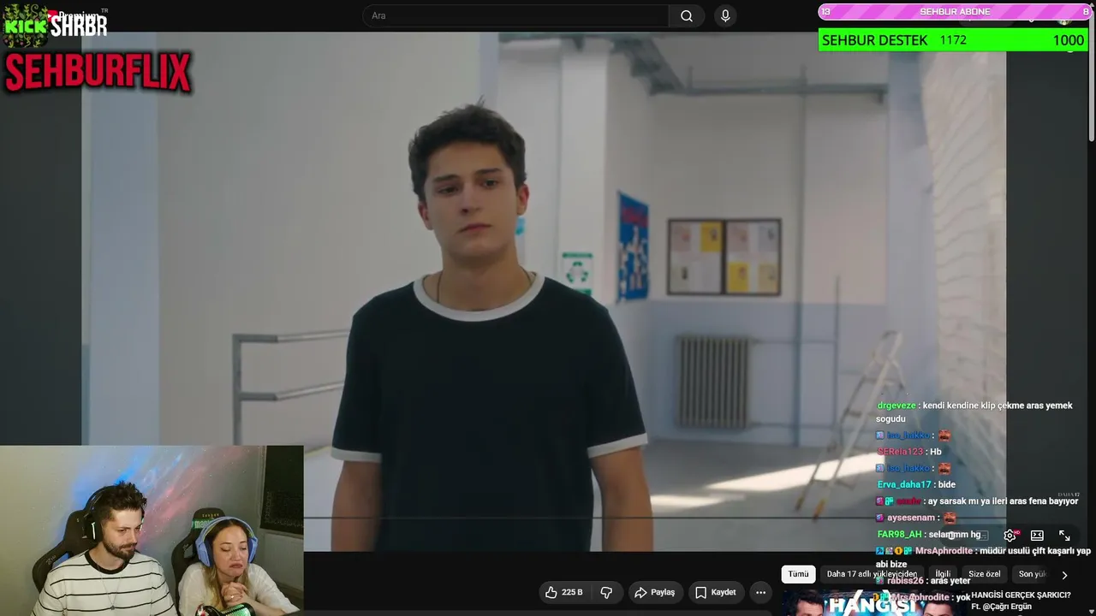Screen dimensions: 1096x616
Task: Like the video with thumbs up
Action: 564,592
